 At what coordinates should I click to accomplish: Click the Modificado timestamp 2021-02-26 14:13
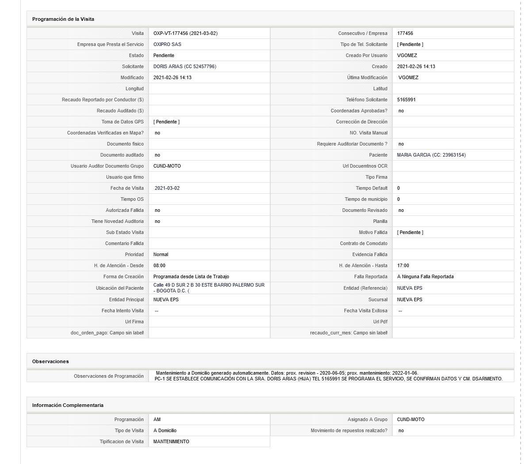(x=172, y=78)
